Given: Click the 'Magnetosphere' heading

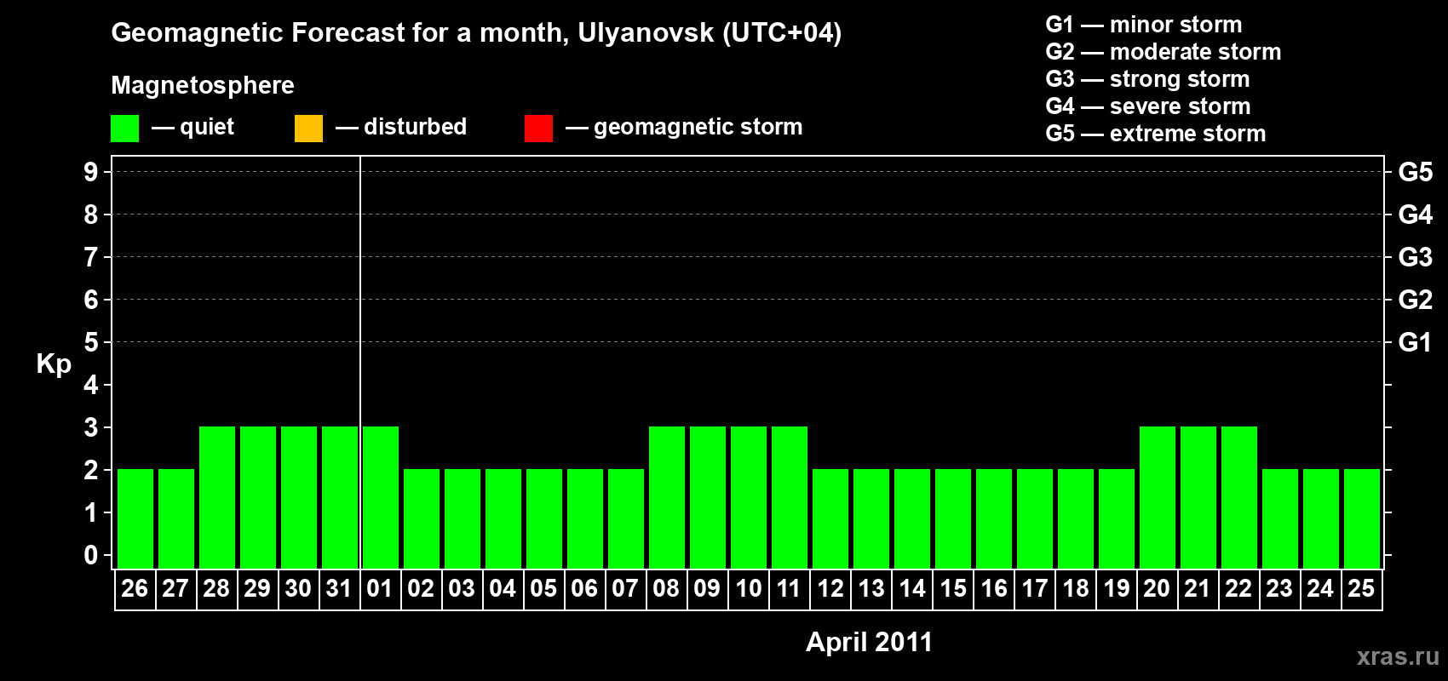Looking at the screenshot, I should 203,85.
